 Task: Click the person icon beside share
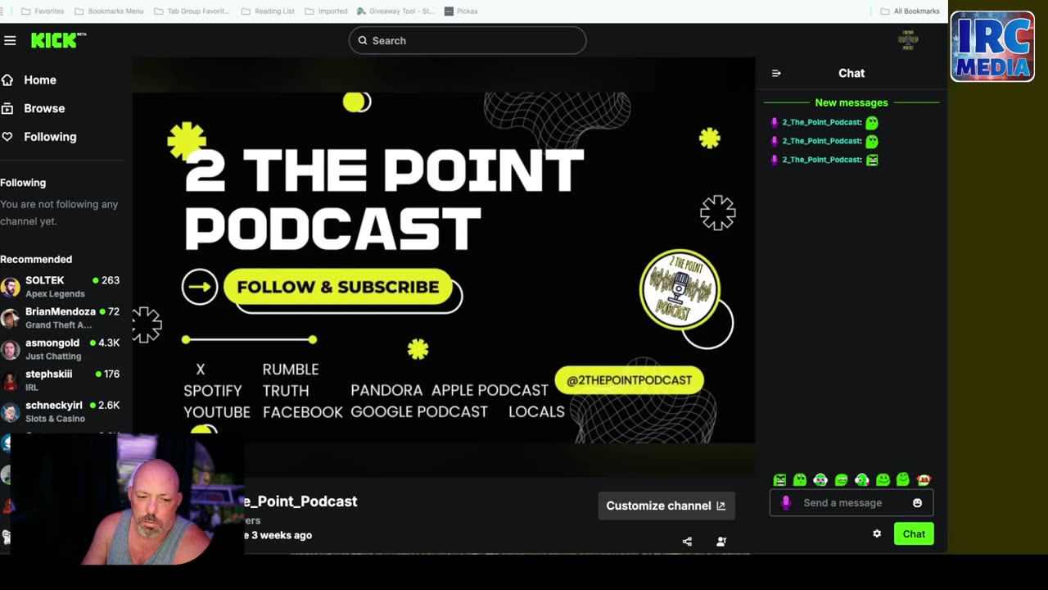point(721,542)
